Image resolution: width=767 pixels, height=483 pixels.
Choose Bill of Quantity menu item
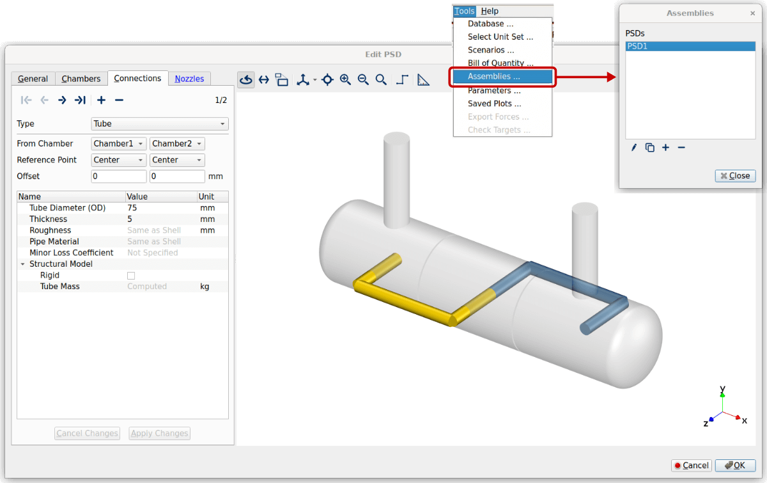pyautogui.click(x=502, y=63)
